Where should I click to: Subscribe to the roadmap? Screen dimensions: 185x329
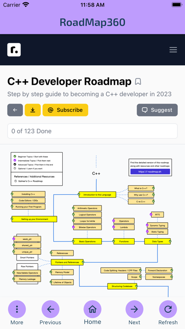coord(66,110)
